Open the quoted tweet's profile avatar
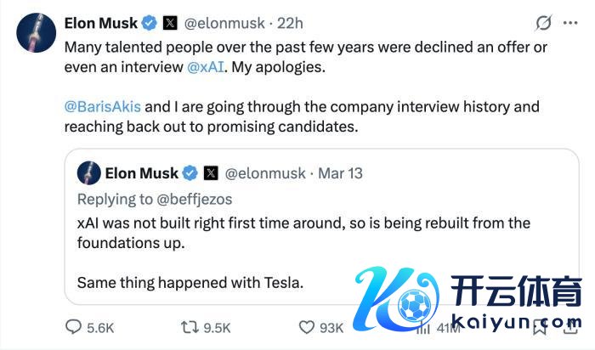Viewport: 595px width, 350px height. tap(89, 172)
